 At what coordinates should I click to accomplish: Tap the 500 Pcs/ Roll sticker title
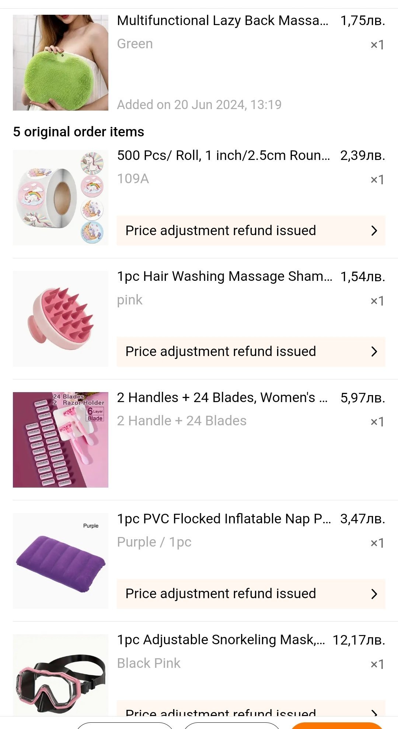(223, 156)
